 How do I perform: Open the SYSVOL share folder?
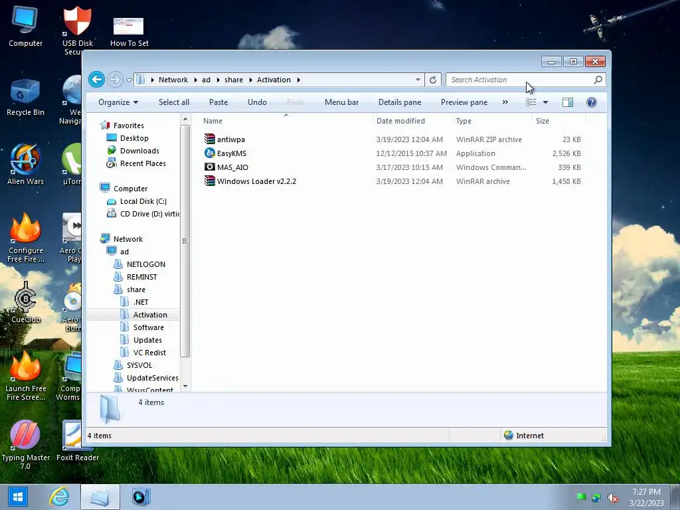tap(139, 365)
